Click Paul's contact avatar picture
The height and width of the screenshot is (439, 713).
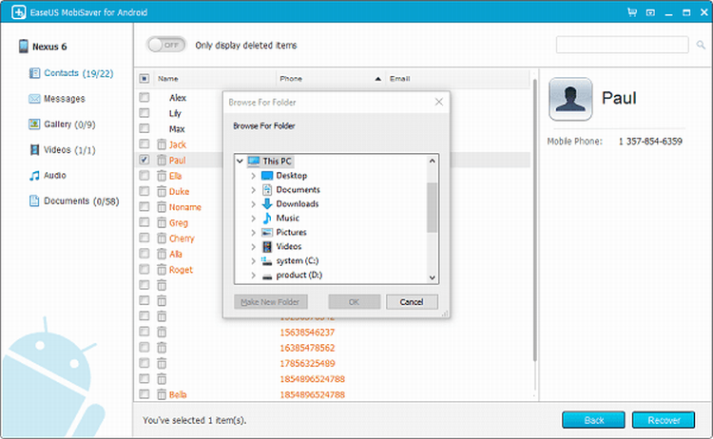[x=570, y=99]
